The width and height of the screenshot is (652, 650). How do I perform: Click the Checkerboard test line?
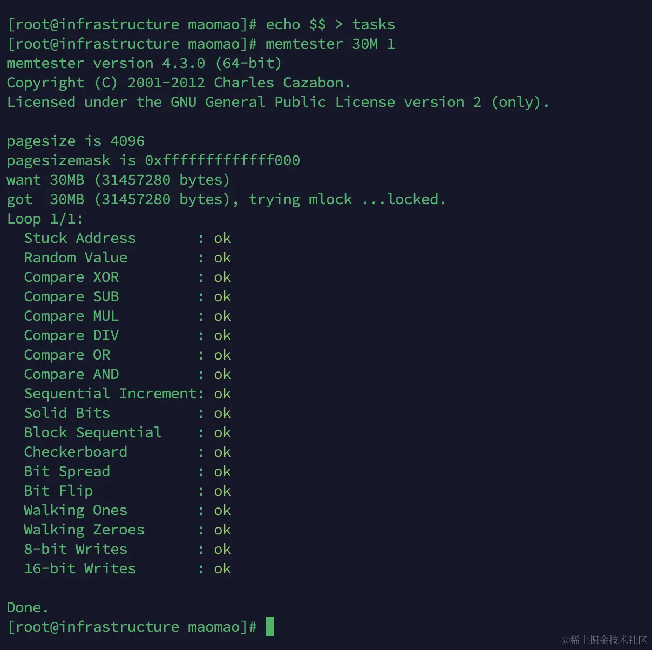click(x=127, y=452)
